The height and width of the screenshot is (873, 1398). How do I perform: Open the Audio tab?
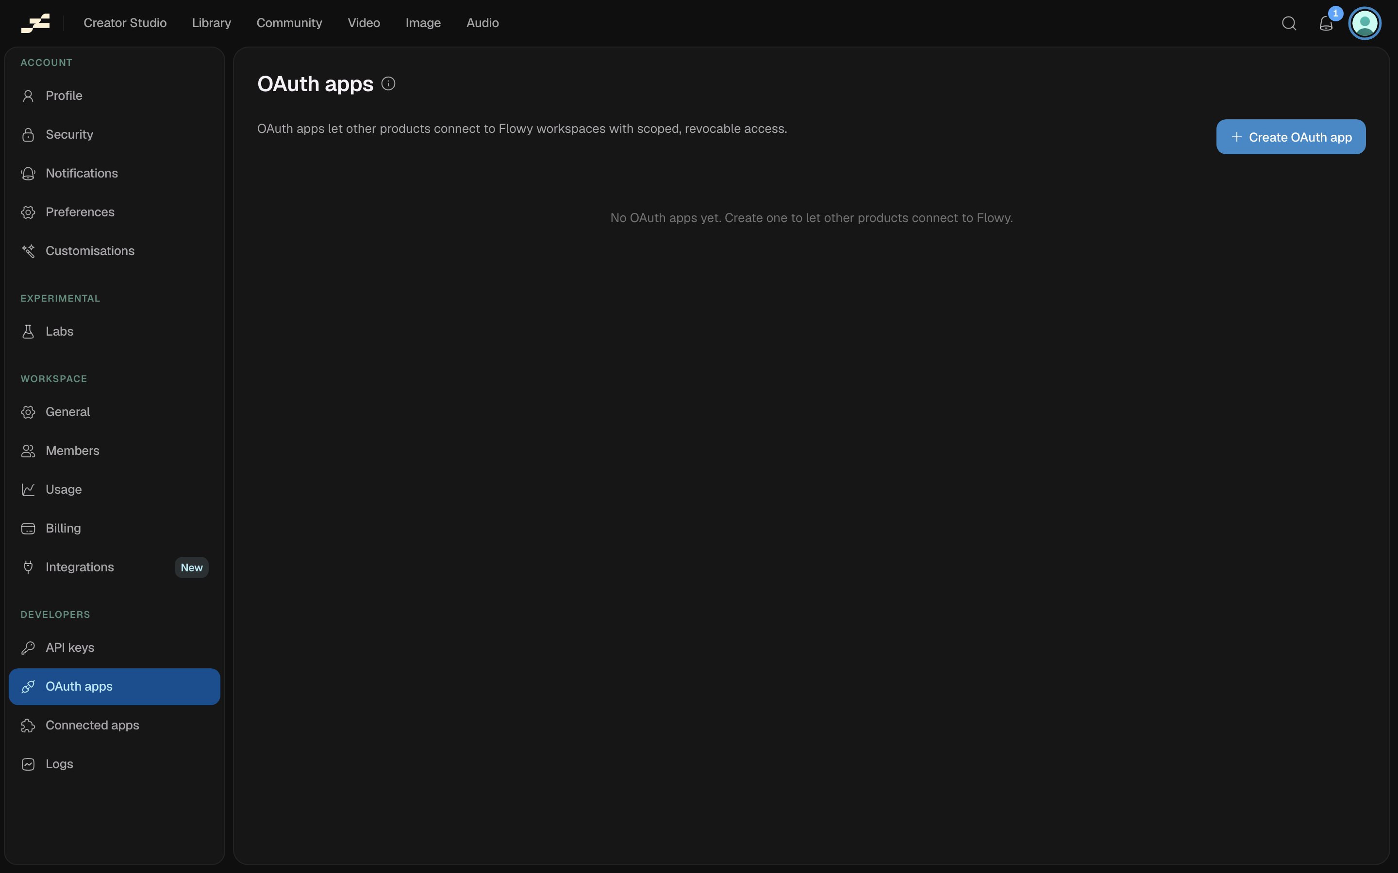coord(483,23)
